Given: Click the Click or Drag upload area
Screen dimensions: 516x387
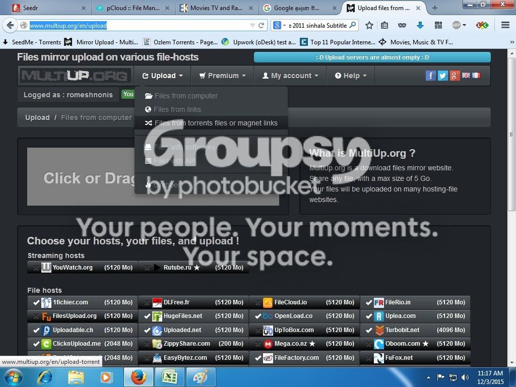Looking at the screenshot, I should 153,177.
